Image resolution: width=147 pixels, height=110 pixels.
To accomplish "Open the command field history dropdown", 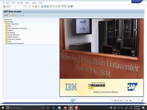I will [24, 6].
